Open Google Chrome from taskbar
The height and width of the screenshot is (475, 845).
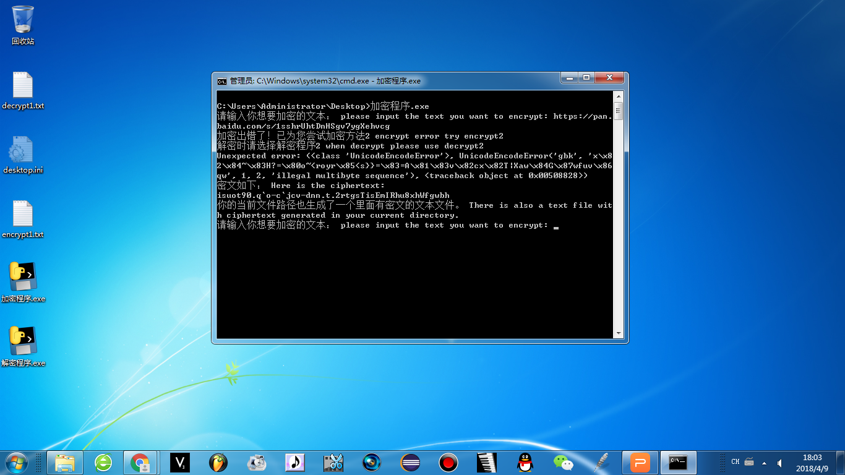[141, 462]
